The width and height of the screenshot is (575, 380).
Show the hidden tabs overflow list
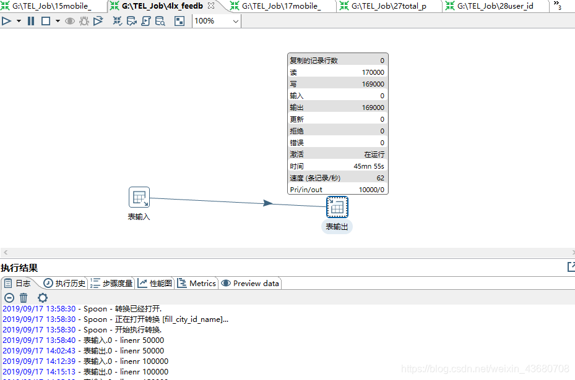pyautogui.click(x=558, y=6)
